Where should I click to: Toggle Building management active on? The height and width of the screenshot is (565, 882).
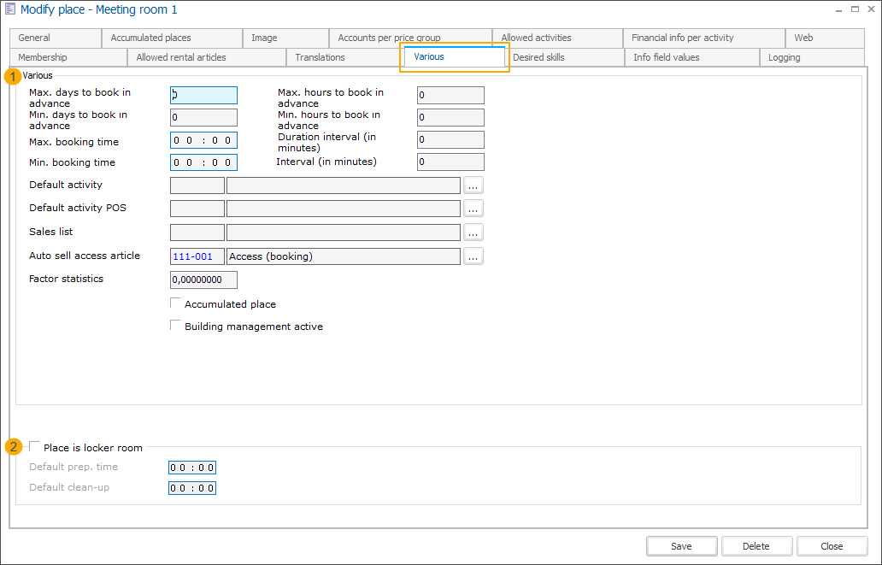pyautogui.click(x=175, y=324)
